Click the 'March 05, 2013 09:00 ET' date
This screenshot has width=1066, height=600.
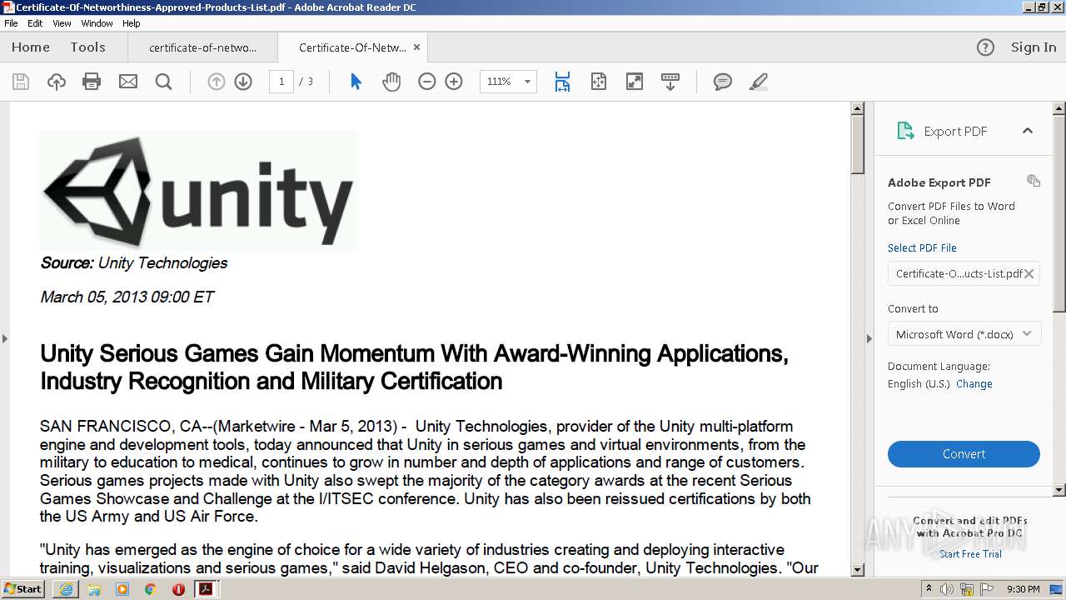(x=127, y=297)
